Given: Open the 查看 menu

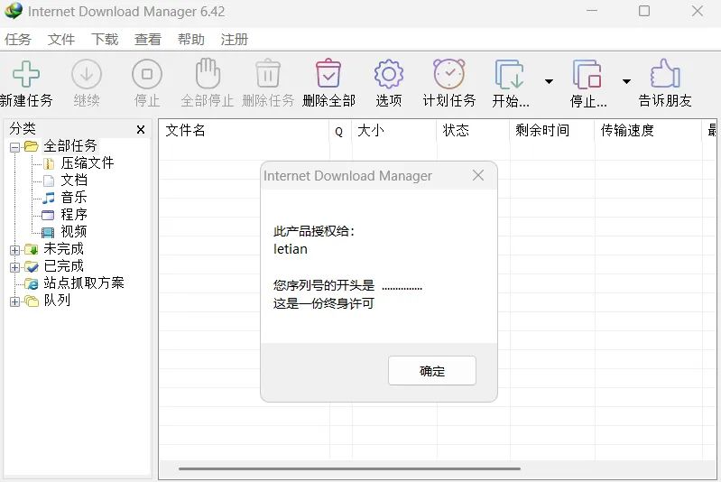Looking at the screenshot, I should coord(148,40).
